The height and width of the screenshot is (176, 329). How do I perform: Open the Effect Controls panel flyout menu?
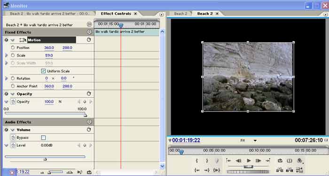click(x=161, y=15)
